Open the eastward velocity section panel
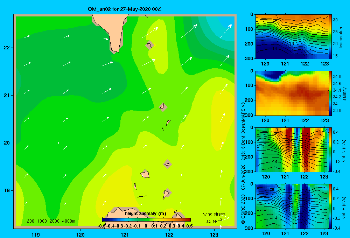This screenshot has height=238, width=350. click(292, 206)
